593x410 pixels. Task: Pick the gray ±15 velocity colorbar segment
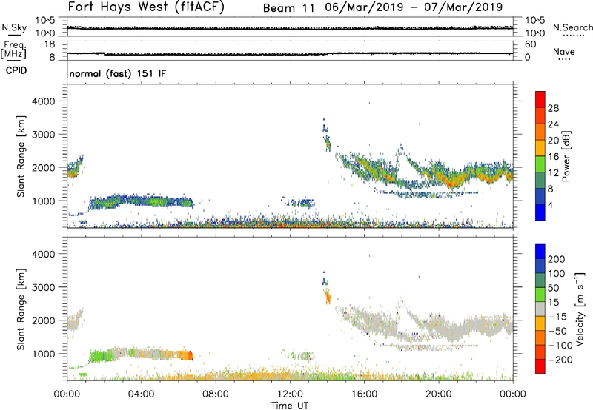pos(540,309)
